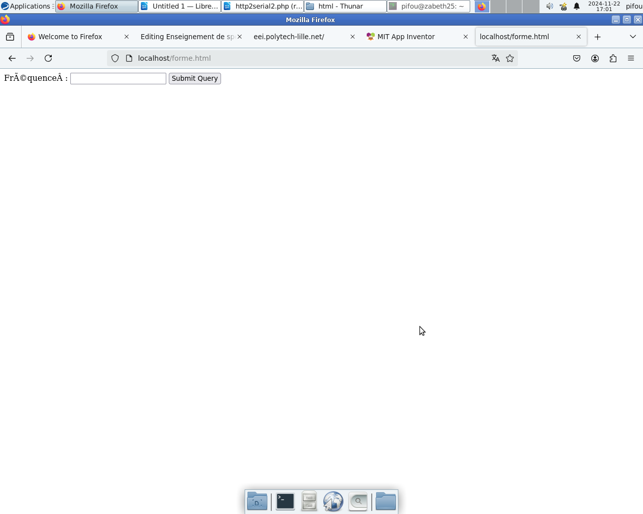Show site information page icon

click(x=129, y=58)
